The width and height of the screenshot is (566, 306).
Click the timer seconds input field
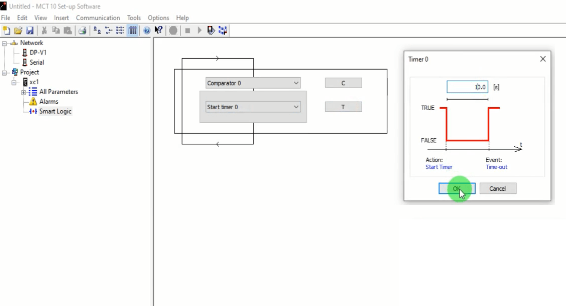(x=467, y=87)
